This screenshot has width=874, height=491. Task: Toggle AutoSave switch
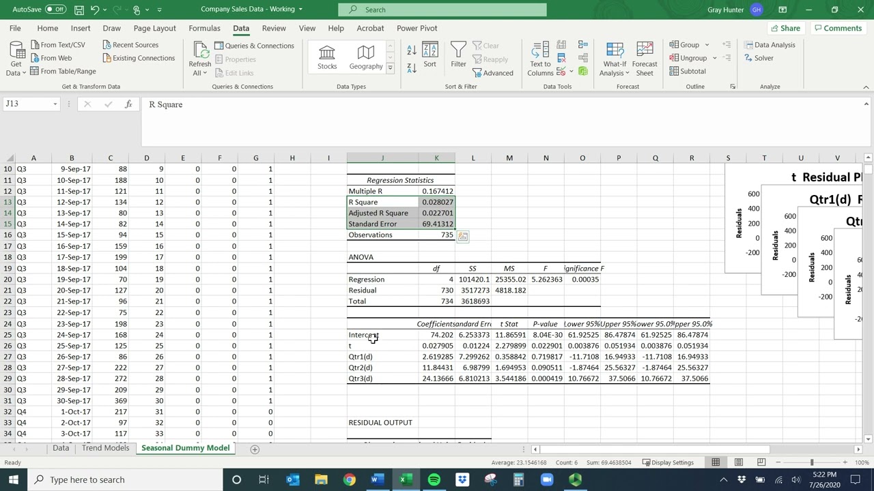55,10
